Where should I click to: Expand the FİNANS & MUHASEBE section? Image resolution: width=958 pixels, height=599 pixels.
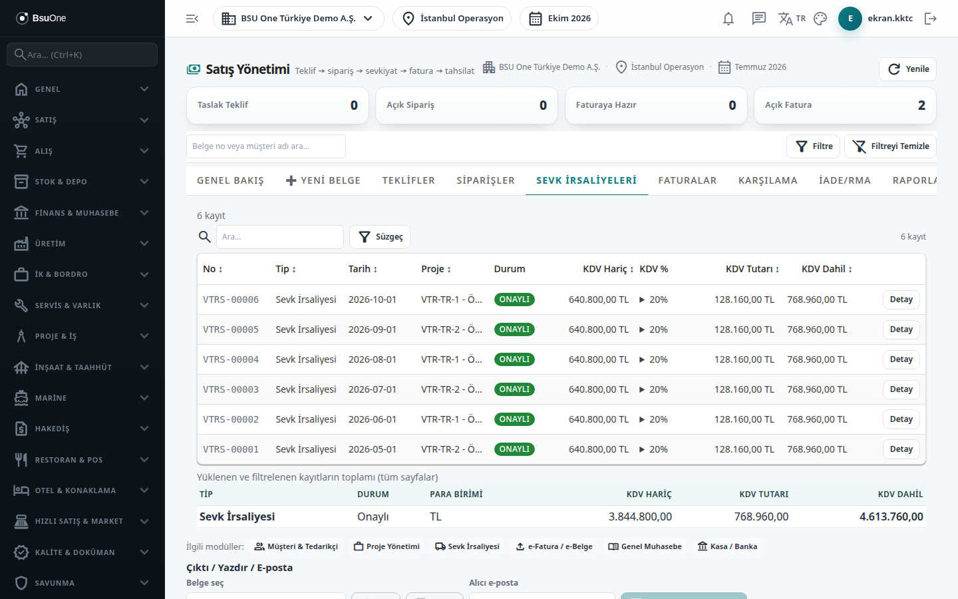[x=82, y=213]
